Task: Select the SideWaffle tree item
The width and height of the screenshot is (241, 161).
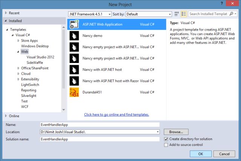Action: pyautogui.click(x=35, y=63)
